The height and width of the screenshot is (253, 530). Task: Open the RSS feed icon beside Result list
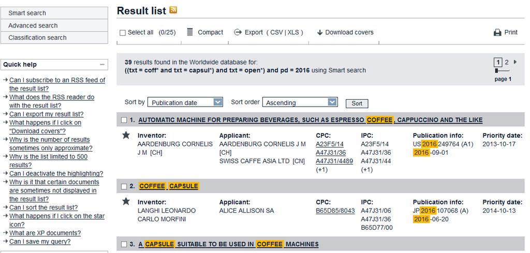pos(173,10)
